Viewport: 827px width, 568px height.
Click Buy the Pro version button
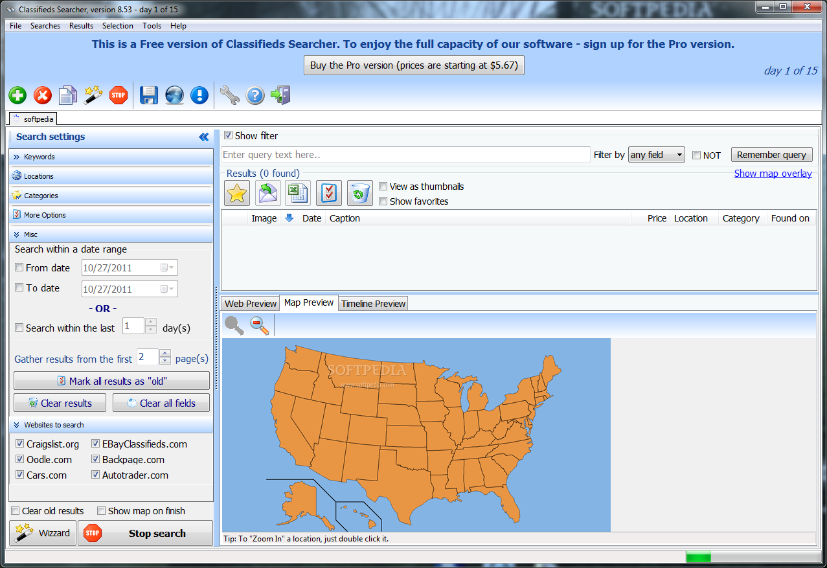click(414, 65)
